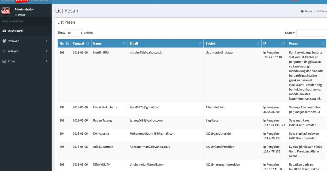Image resolution: width=327 pixels, height=171 pixels.
Task: Click the Wilayah globe icon
Action: click(x=4, y=51)
